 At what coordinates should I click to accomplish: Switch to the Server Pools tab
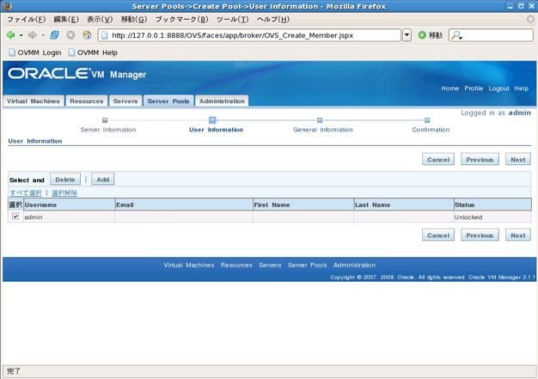click(x=168, y=101)
